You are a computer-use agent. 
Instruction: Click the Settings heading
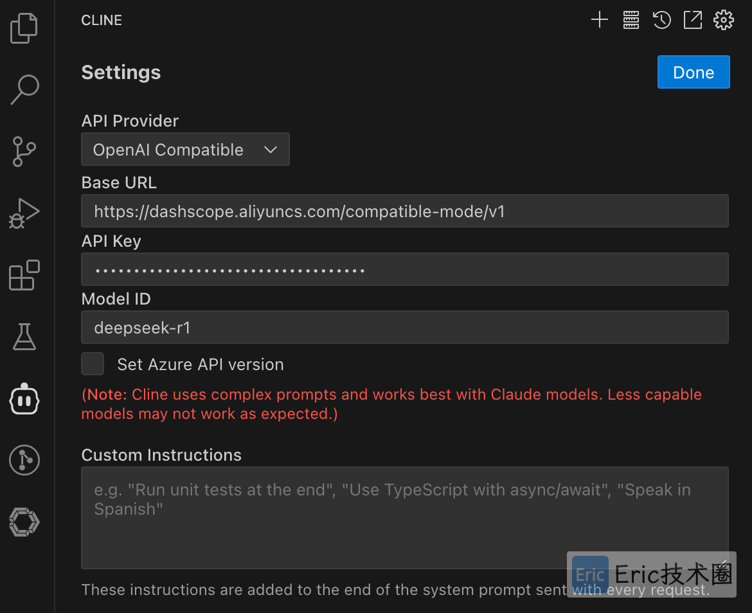pyautogui.click(x=121, y=73)
